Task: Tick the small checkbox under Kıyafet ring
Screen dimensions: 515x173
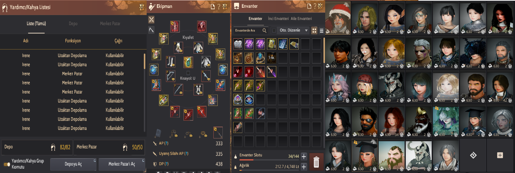Action: 188,73
